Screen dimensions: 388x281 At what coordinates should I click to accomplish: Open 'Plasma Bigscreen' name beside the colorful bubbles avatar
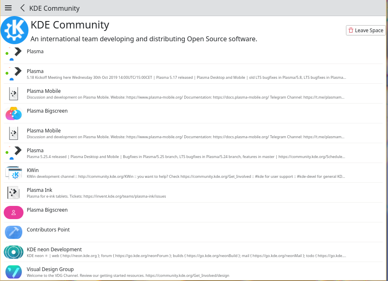click(x=47, y=111)
